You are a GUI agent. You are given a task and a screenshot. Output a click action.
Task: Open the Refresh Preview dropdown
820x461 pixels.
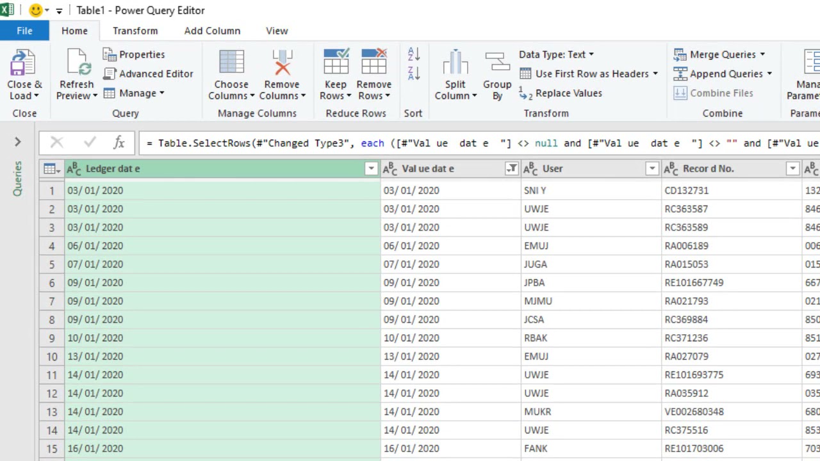[x=95, y=96]
